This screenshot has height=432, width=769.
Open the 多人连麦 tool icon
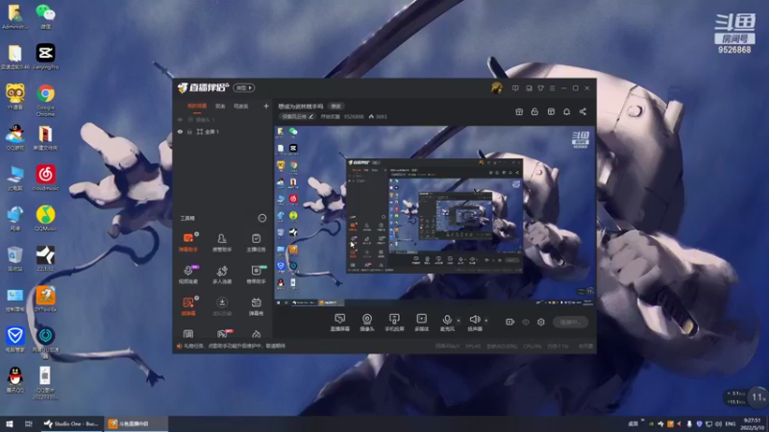pos(222,275)
